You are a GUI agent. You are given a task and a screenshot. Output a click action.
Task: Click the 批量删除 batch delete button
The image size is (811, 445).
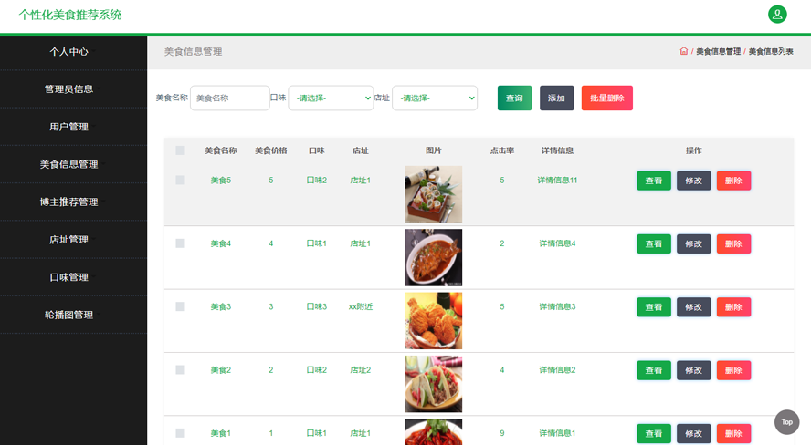point(606,98)
